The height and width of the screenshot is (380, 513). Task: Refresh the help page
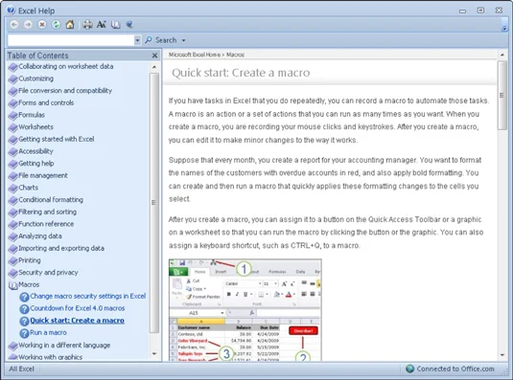(56, 25)
